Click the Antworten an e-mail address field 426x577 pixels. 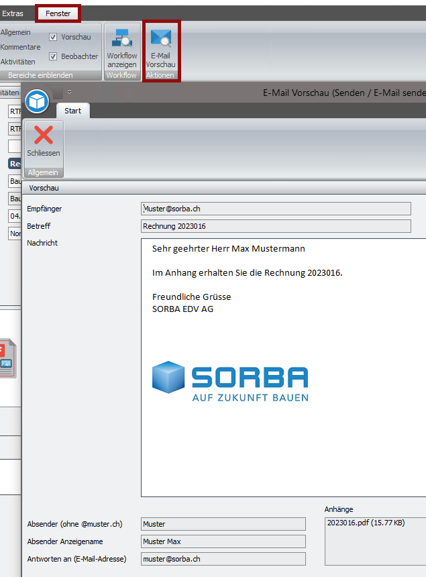[x=223, y=559]
